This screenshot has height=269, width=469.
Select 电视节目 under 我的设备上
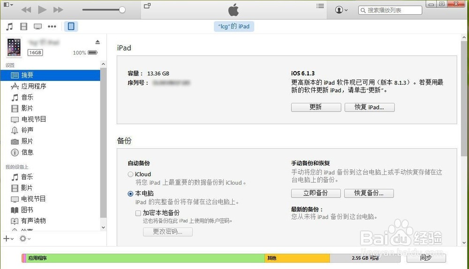pyautogui.click(x=50, y=199)
